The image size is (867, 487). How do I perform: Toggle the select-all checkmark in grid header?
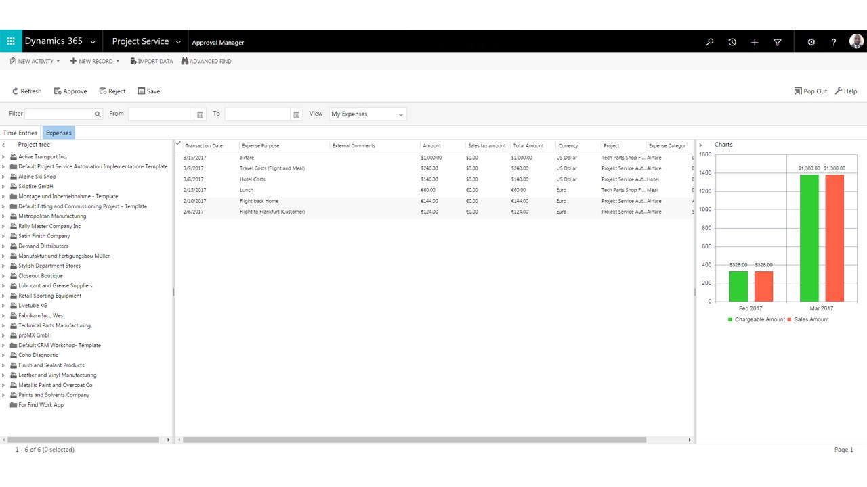pyautogui.click(x=178, y=143)
